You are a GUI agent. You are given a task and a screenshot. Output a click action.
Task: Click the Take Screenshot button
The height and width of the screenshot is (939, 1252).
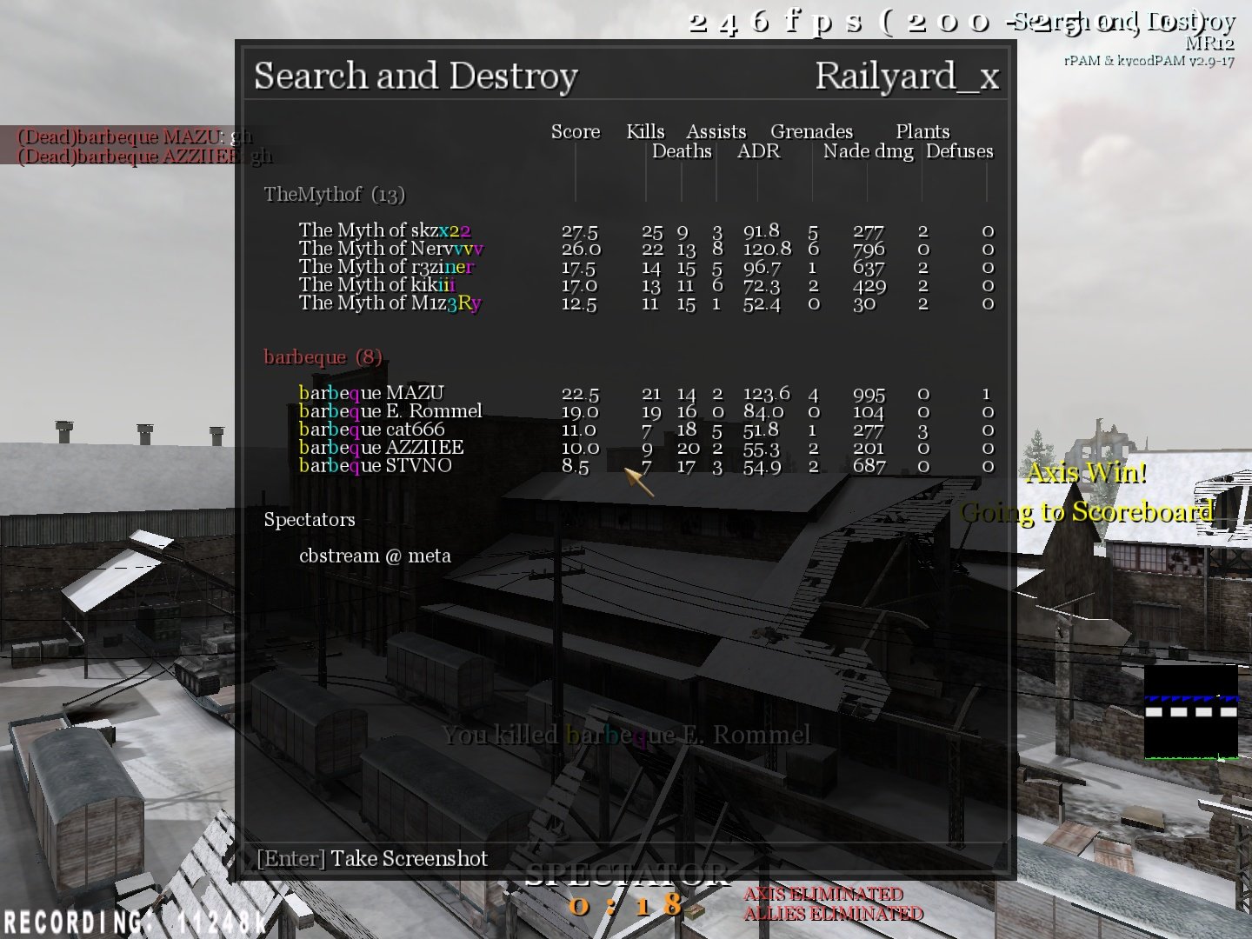[372, 859]
